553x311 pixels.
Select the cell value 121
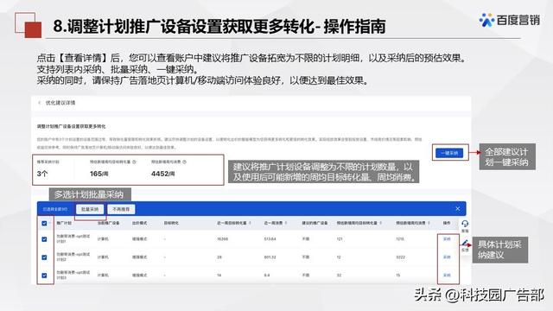tap(340, 239)
